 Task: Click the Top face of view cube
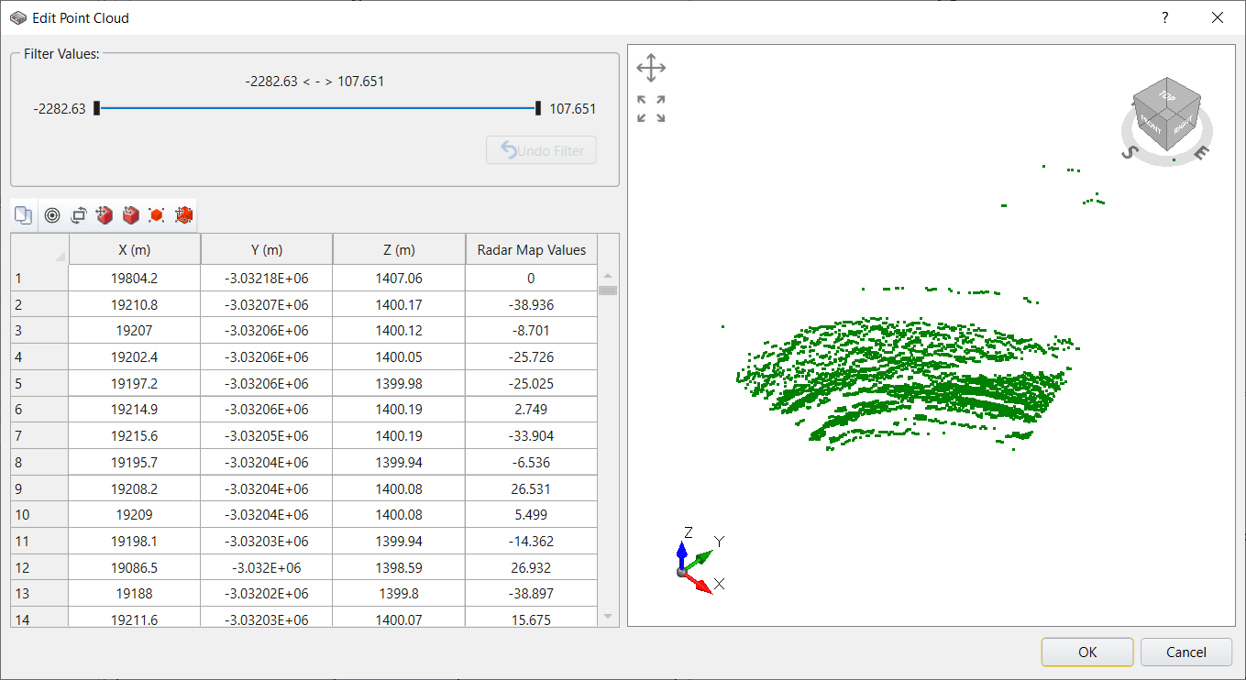pos(1166,95)
